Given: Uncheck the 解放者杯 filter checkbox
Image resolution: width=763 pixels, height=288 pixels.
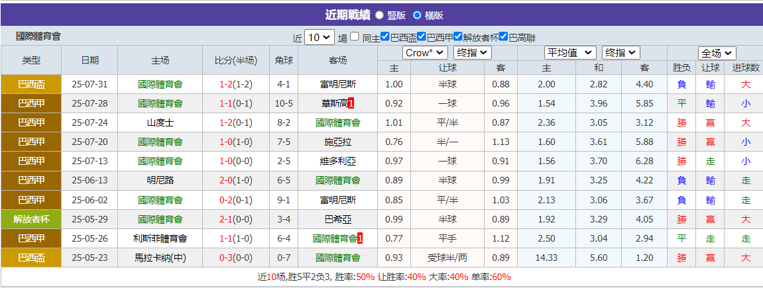Looking at the screenshot, I should click(458, 37).
